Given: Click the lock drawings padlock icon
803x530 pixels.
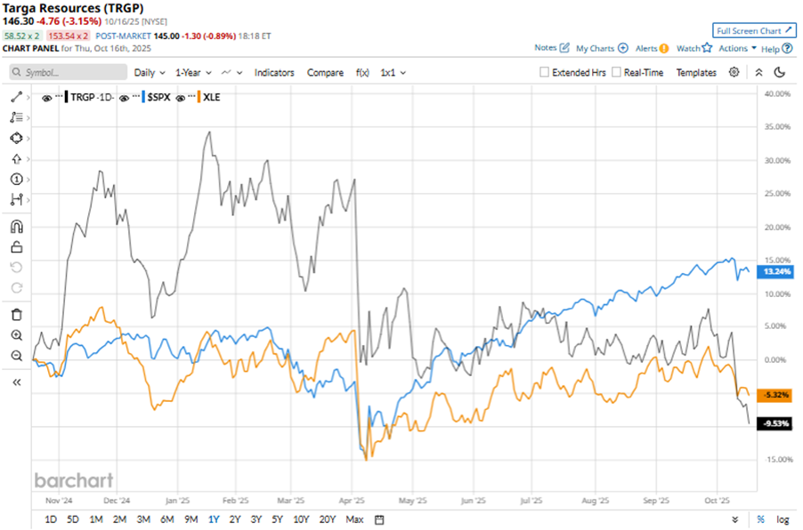Looking at the screenshot, I should coord(16,247).
